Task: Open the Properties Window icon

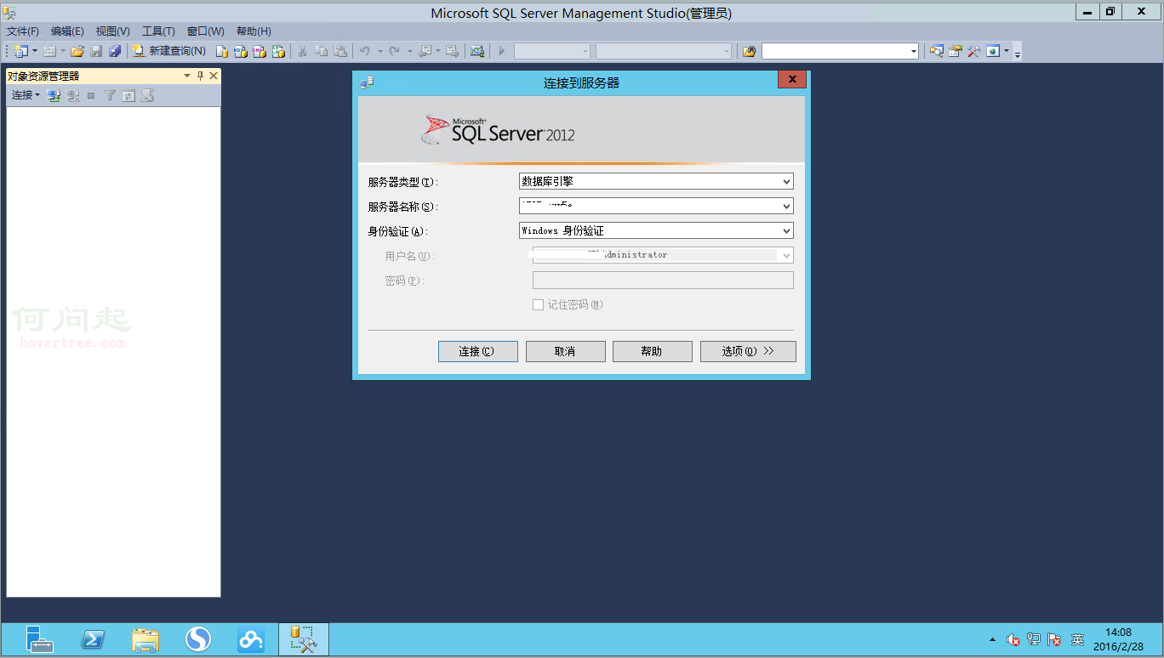Action: (x=955, y=51)
